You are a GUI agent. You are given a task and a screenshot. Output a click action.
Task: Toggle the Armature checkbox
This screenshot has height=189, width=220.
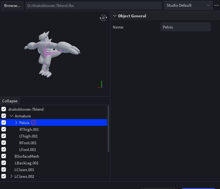coord(4,116)
